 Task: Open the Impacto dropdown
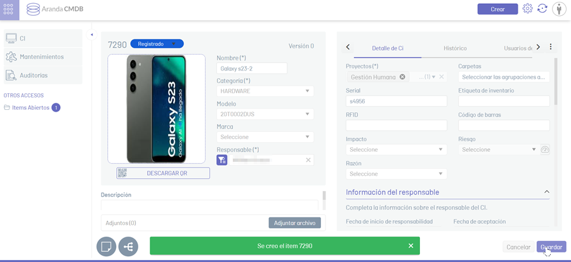tap(396, 150)
